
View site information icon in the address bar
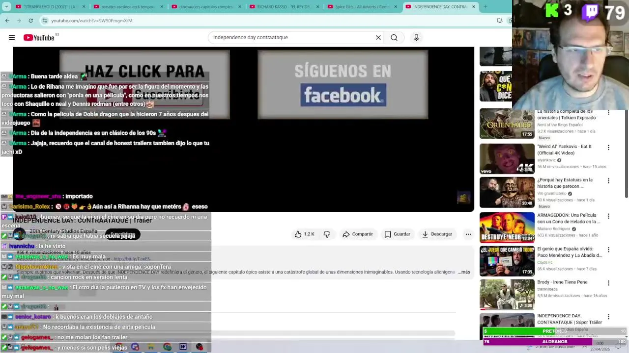point(45,21)
